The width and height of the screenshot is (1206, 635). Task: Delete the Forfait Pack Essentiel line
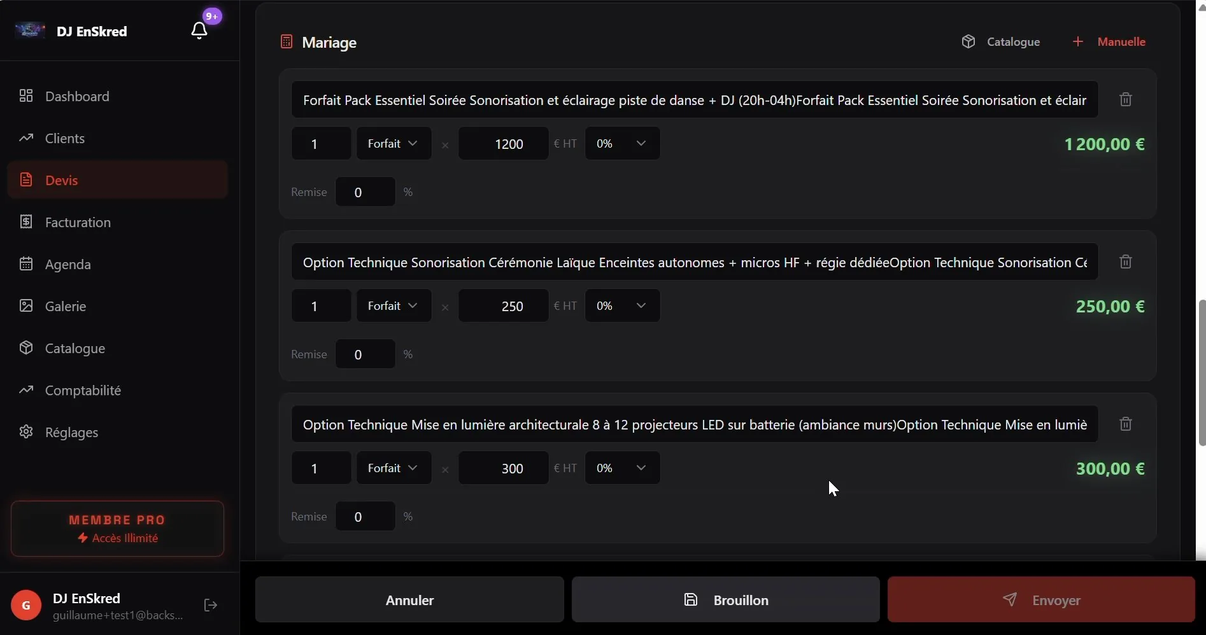click(x=1126, y=100)
